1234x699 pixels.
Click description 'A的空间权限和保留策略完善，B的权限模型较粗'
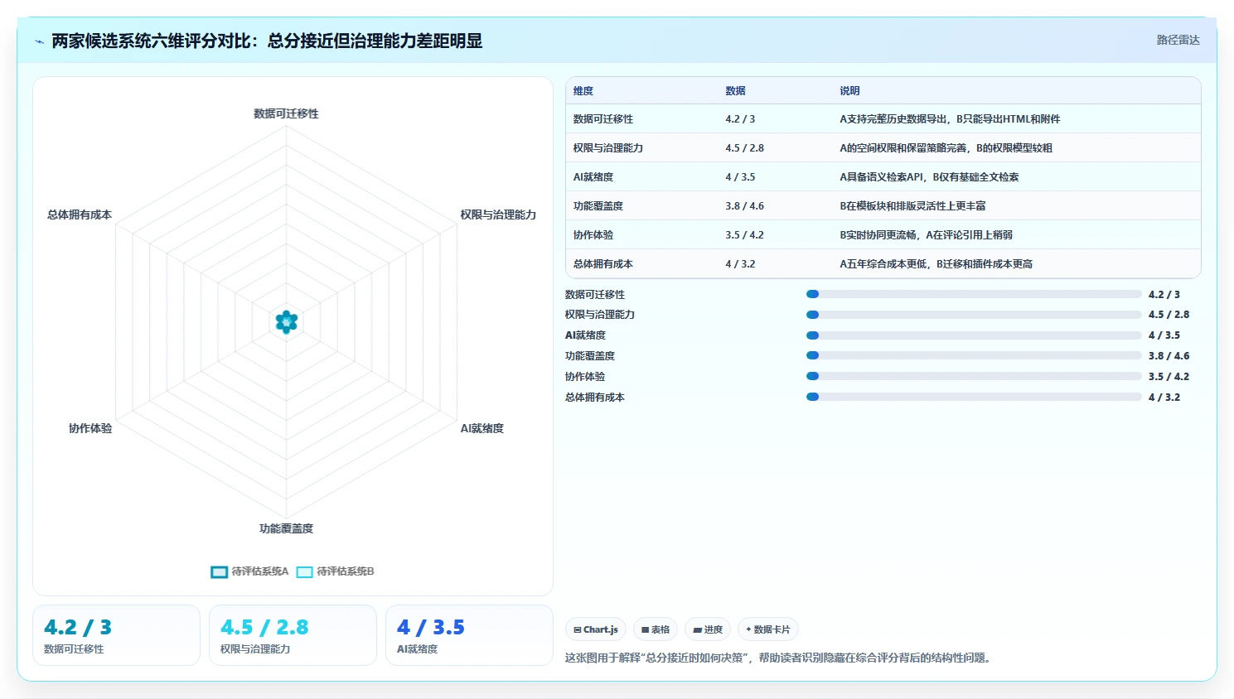coord(946,148)
